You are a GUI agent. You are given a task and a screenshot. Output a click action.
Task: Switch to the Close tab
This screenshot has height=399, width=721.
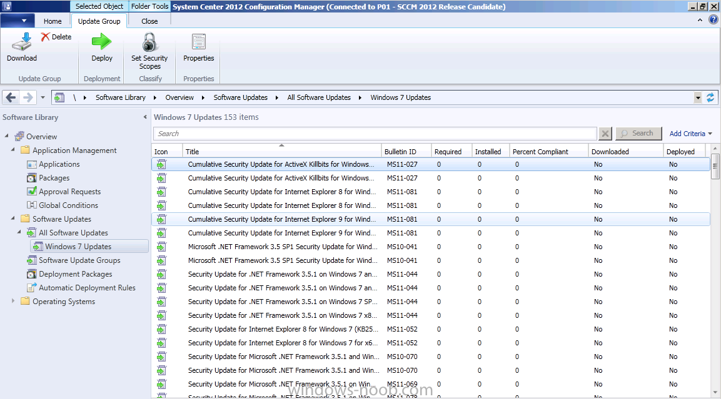(x=149, y=21)
